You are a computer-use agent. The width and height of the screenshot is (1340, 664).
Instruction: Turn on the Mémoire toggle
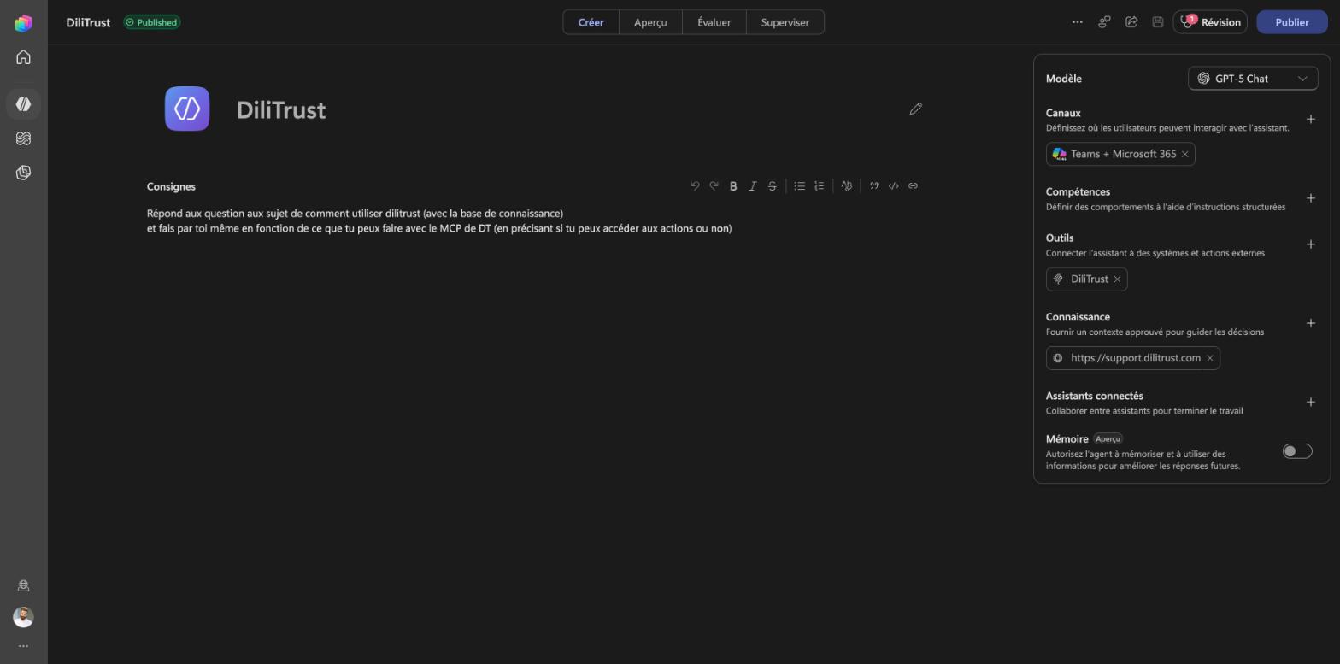(1297, 451)
